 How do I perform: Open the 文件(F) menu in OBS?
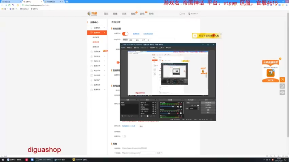[123, 48]
